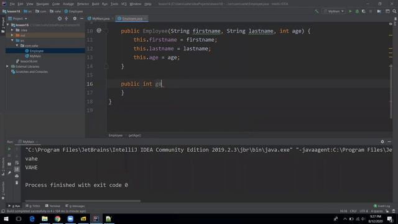Select the Employee.java editor tab
Image resolution: width=398 pixels, height=224 pixels.
pos(131,19)
